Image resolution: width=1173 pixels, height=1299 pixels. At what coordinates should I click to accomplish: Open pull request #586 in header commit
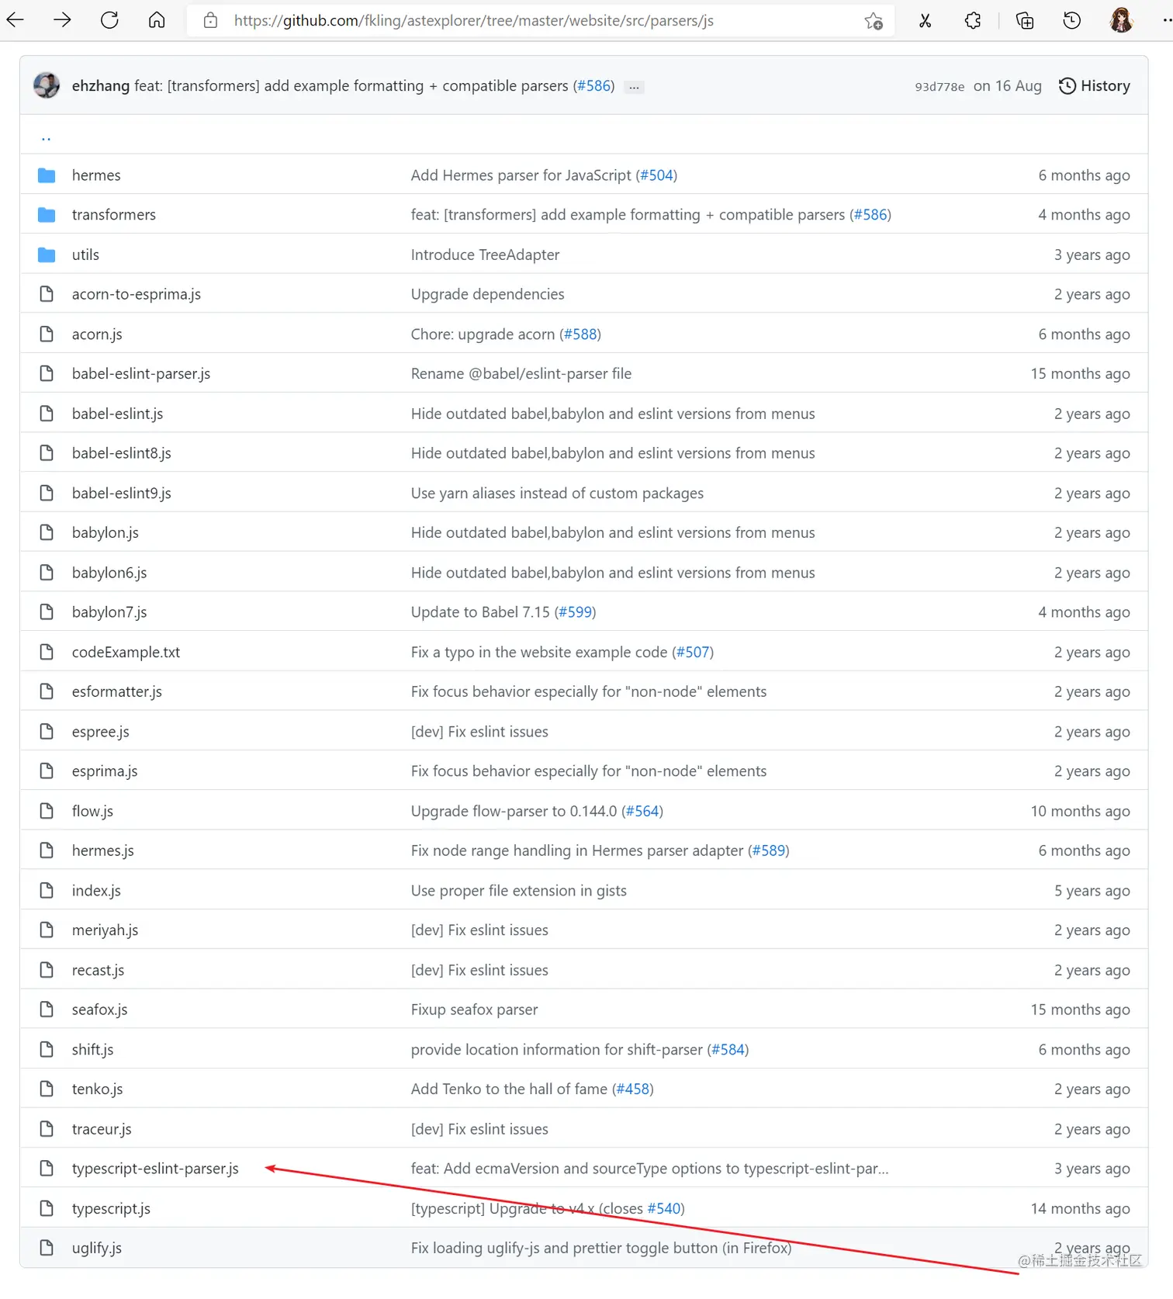(x=594, y=86)
